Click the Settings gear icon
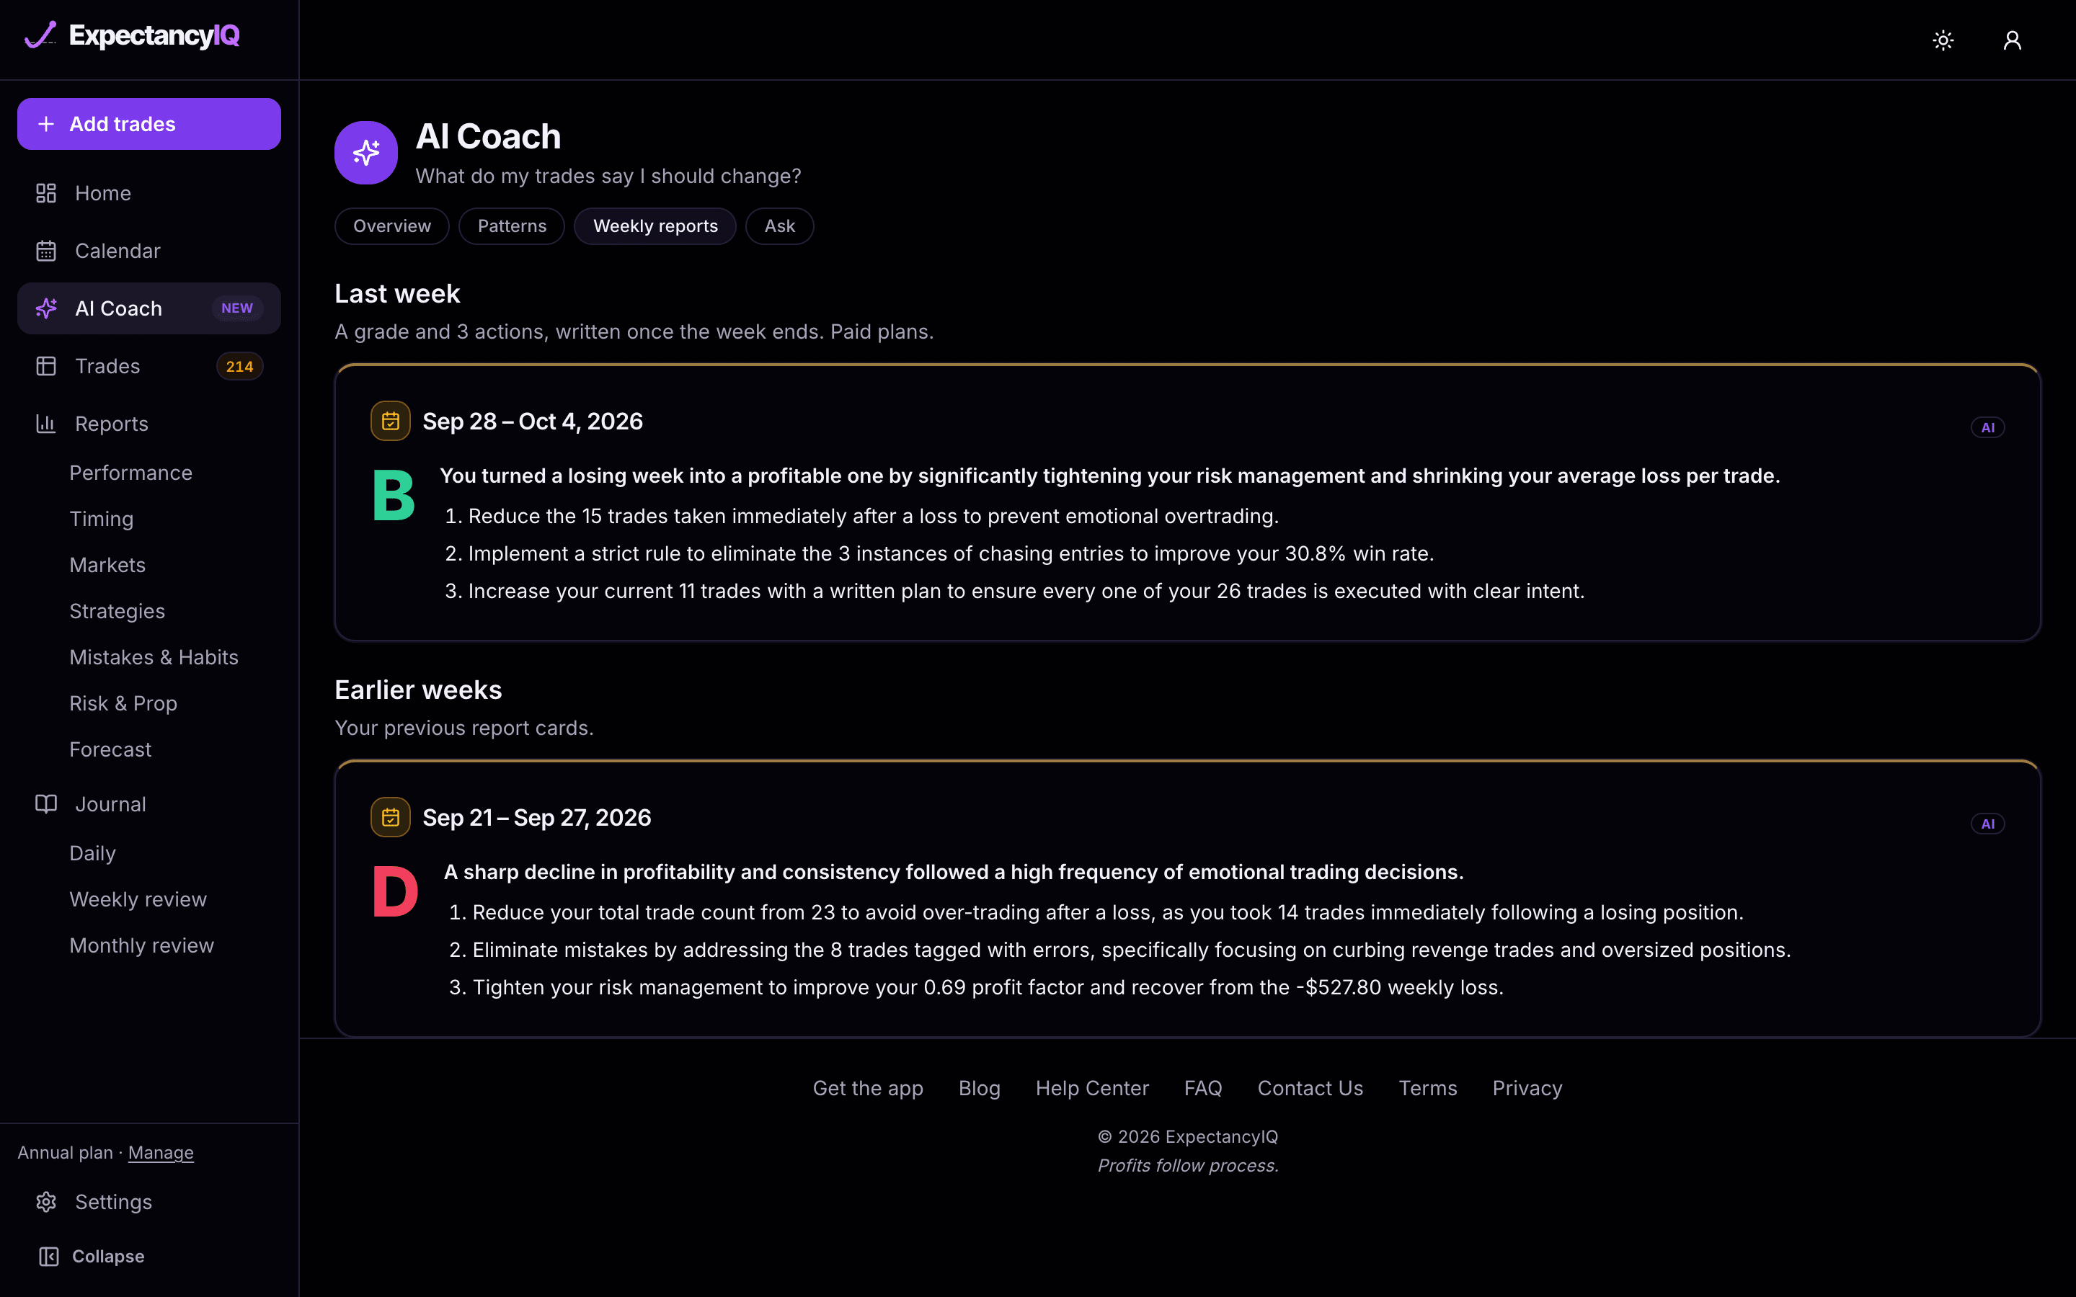Viewport: 2076px width, 1297px height. [46, 1202]
